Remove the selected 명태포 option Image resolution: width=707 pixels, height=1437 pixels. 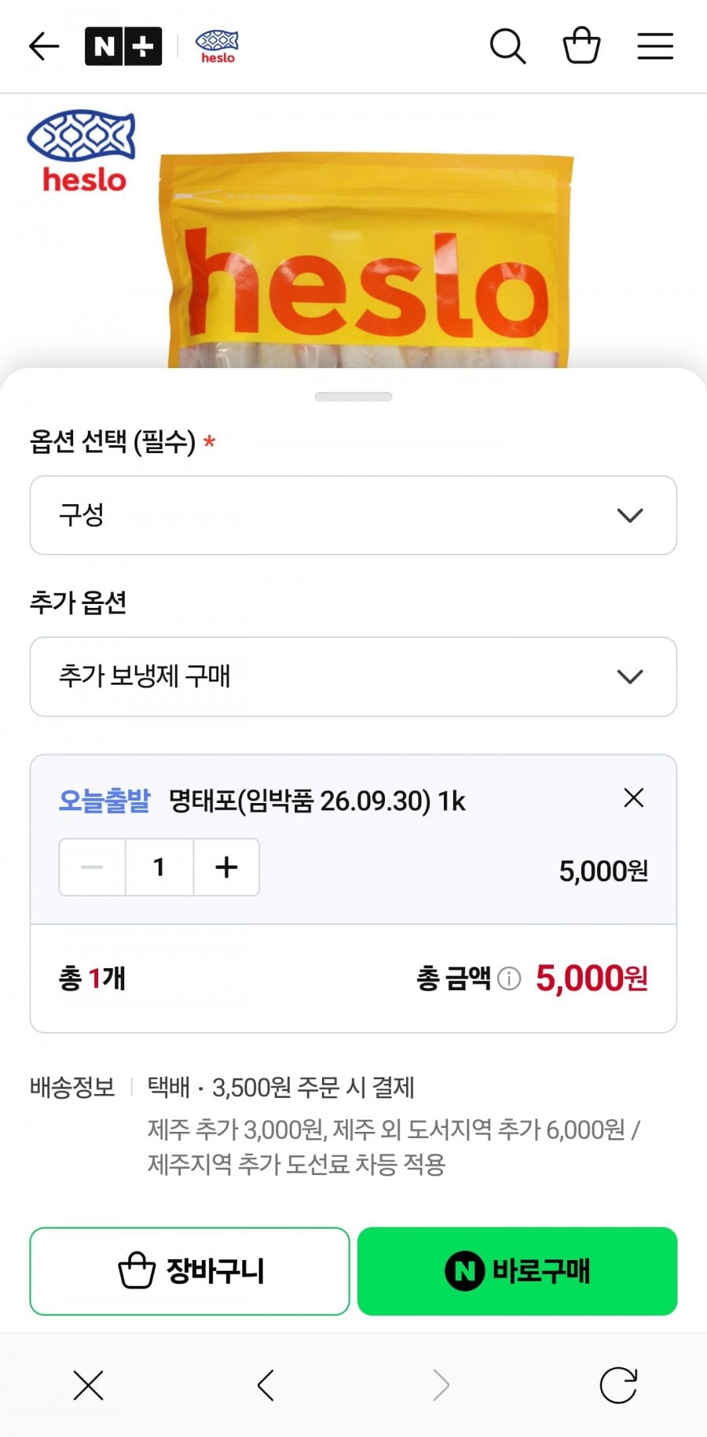point(633,798)
